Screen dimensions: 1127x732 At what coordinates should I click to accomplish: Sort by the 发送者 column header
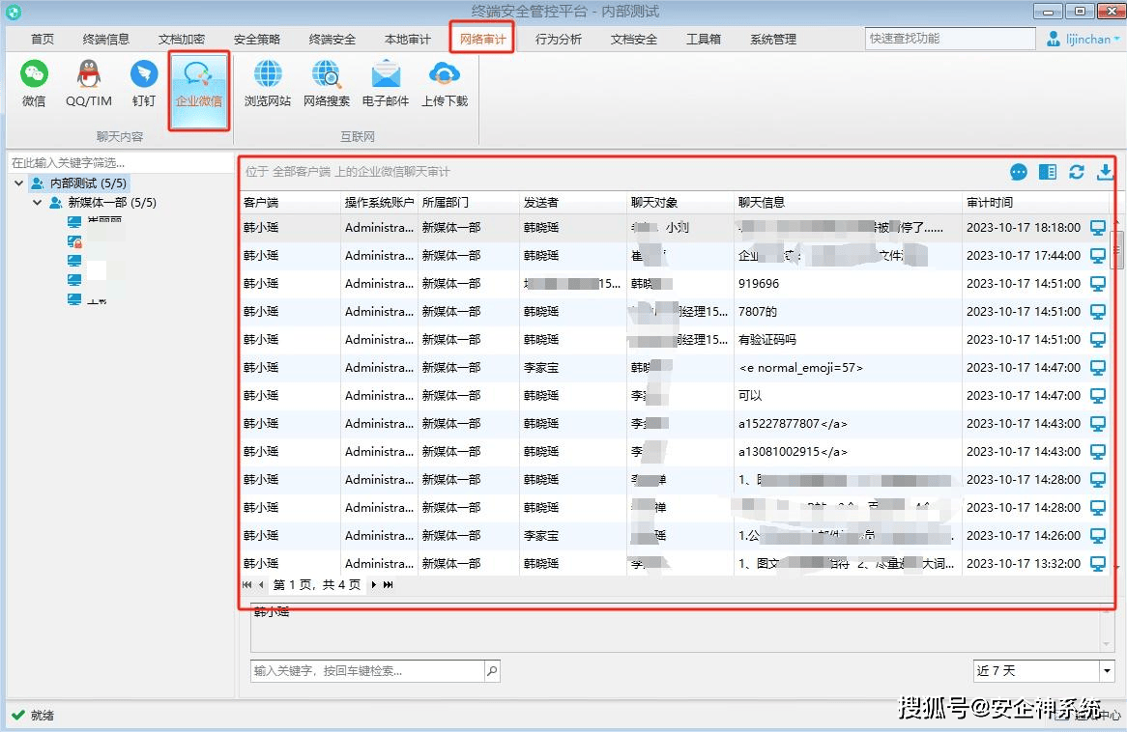tap(573, 203)
